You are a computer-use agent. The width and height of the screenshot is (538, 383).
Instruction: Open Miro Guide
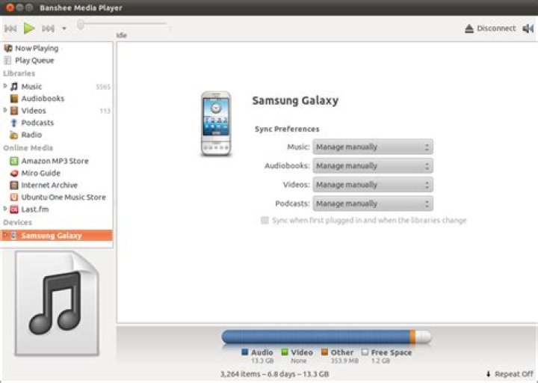coord(40,173)
